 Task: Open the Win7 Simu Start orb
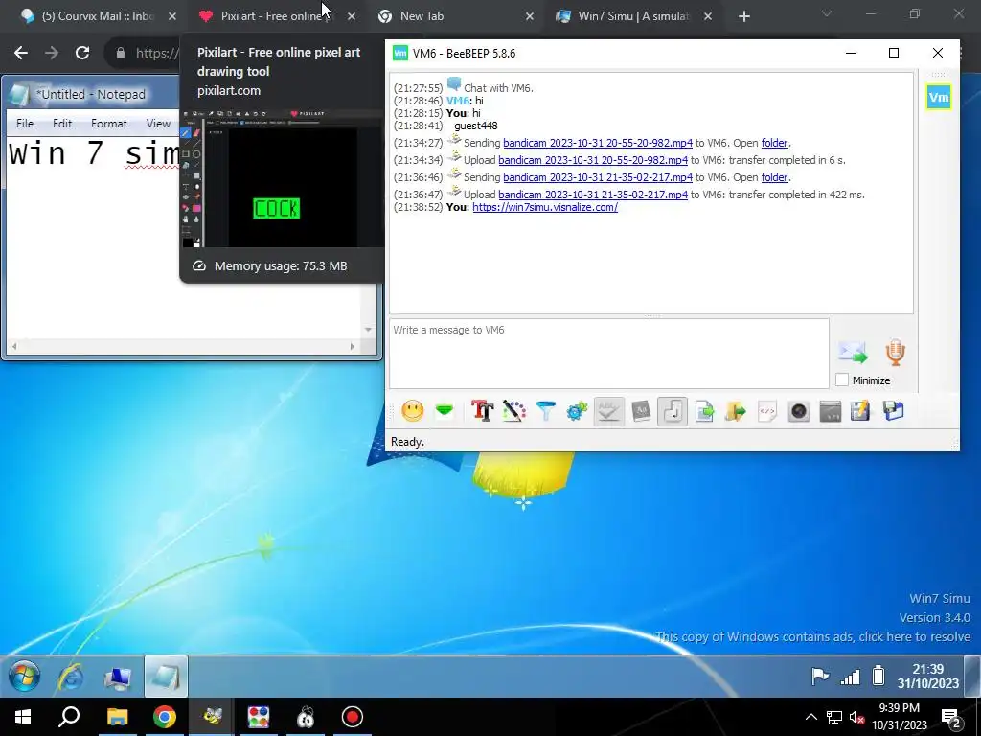(25, 676)
